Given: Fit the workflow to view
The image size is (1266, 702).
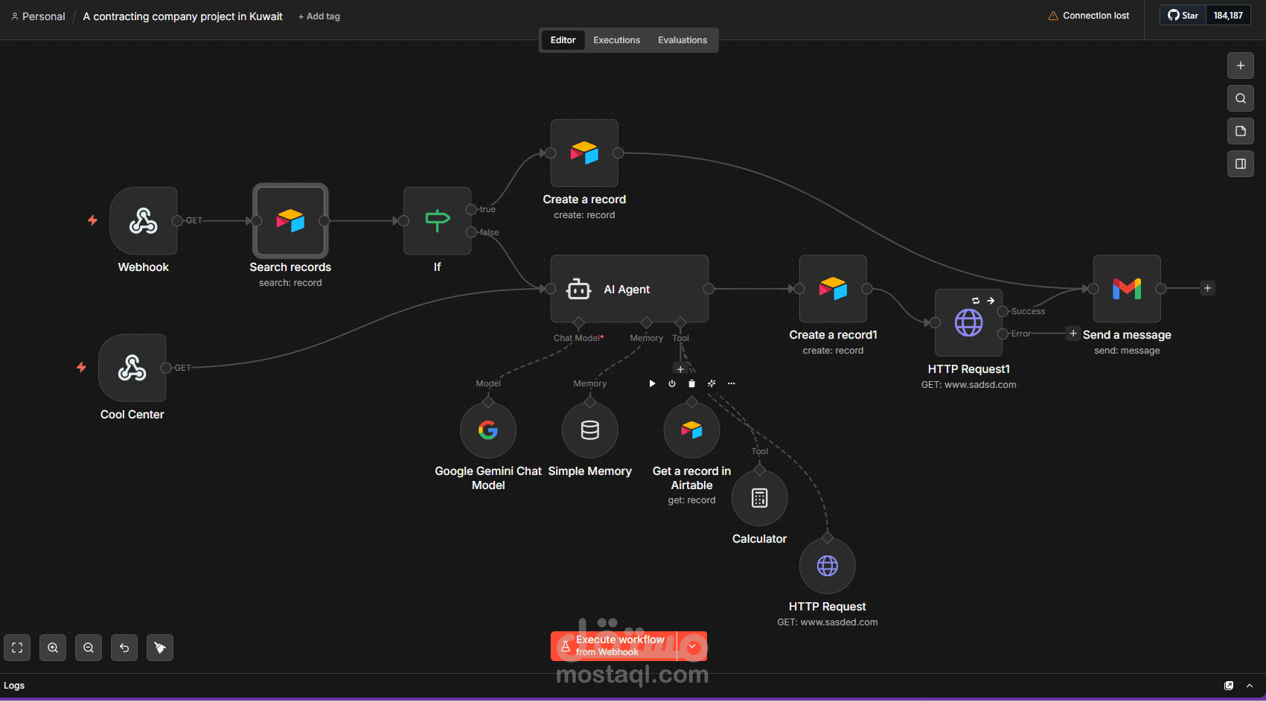Looking at the screenshot, I should coord(17,648).
